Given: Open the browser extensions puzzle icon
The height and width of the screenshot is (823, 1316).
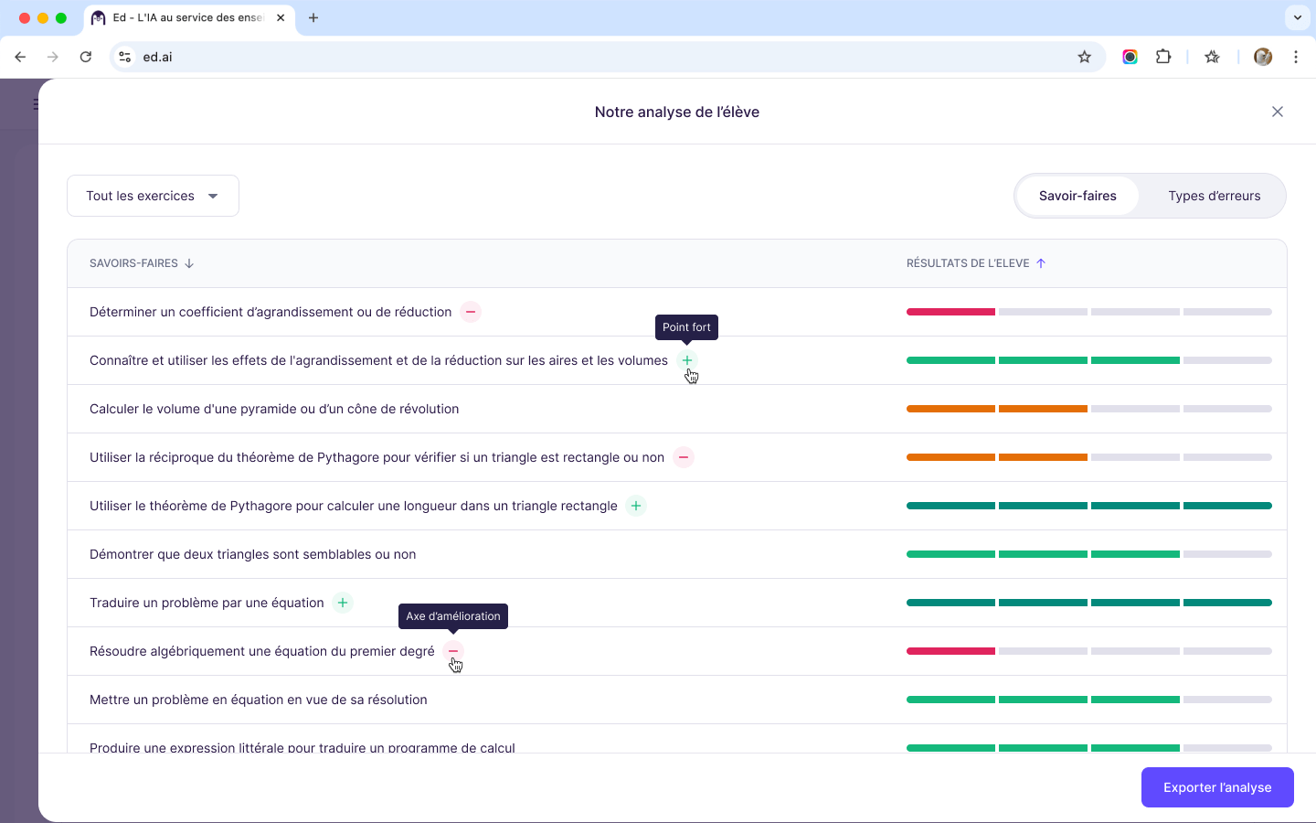Looking at the screenshot, I should pyautogui.click(x=1163, y=57).
